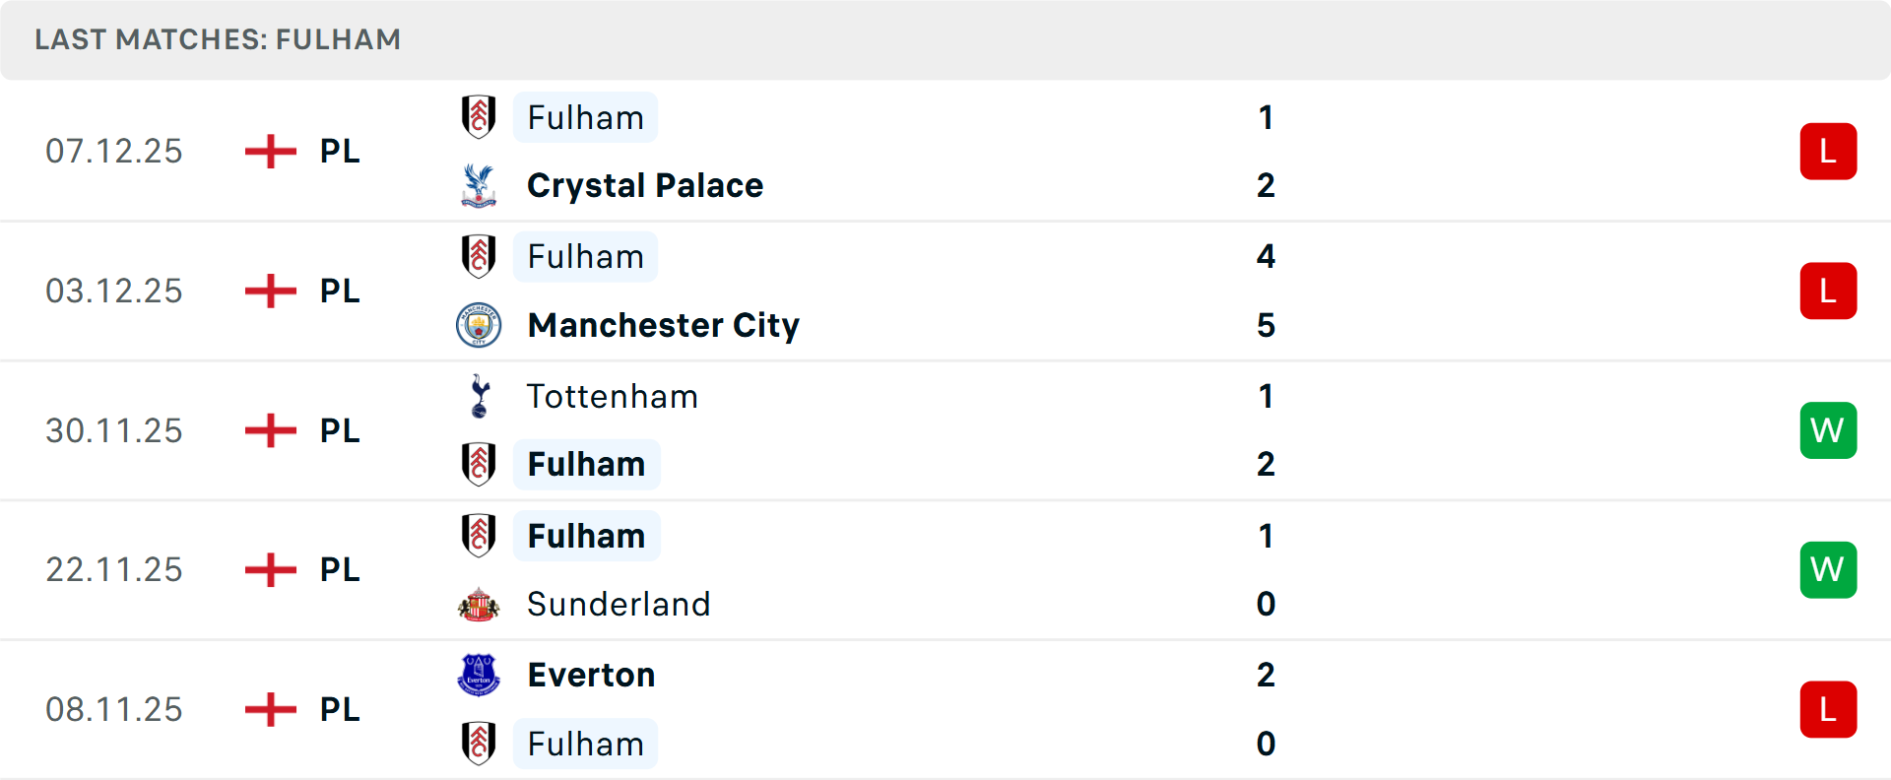Click the red L badge on the Everton match
The width and height of the screenshot is (1891, 780).
tap(1828, 709)
